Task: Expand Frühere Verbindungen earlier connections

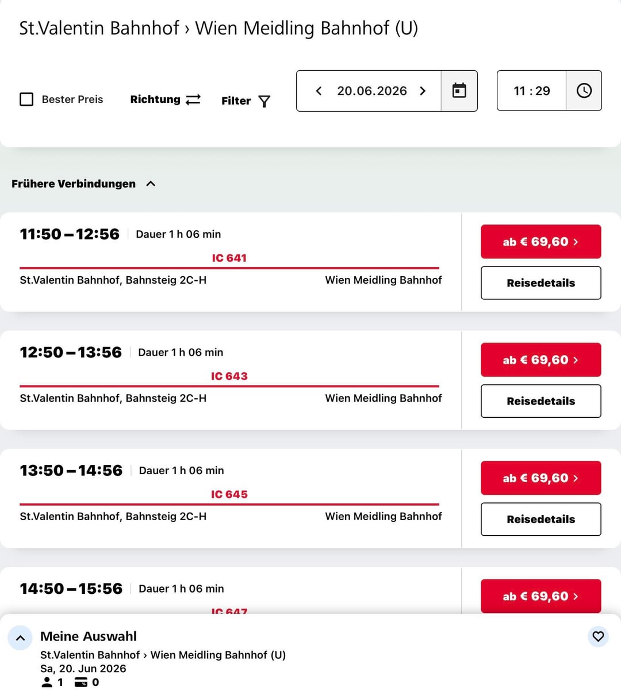Action: 83,184
